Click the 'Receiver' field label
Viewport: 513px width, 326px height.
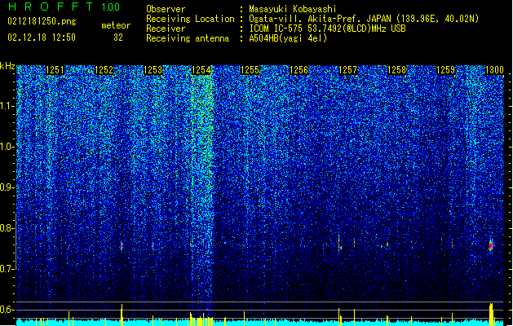[x=166, y=29]
